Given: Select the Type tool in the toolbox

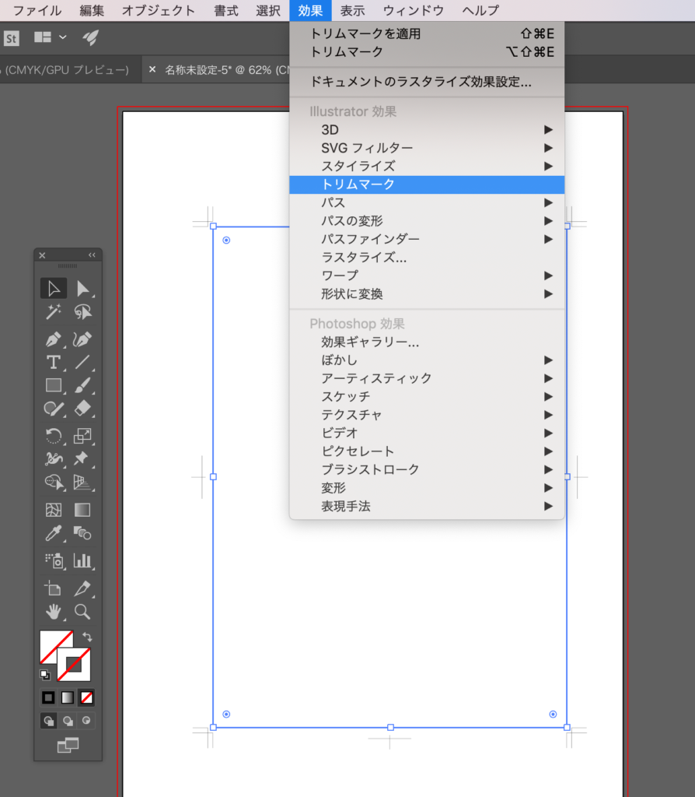Looking at the screenshot, I should (54, 362).
